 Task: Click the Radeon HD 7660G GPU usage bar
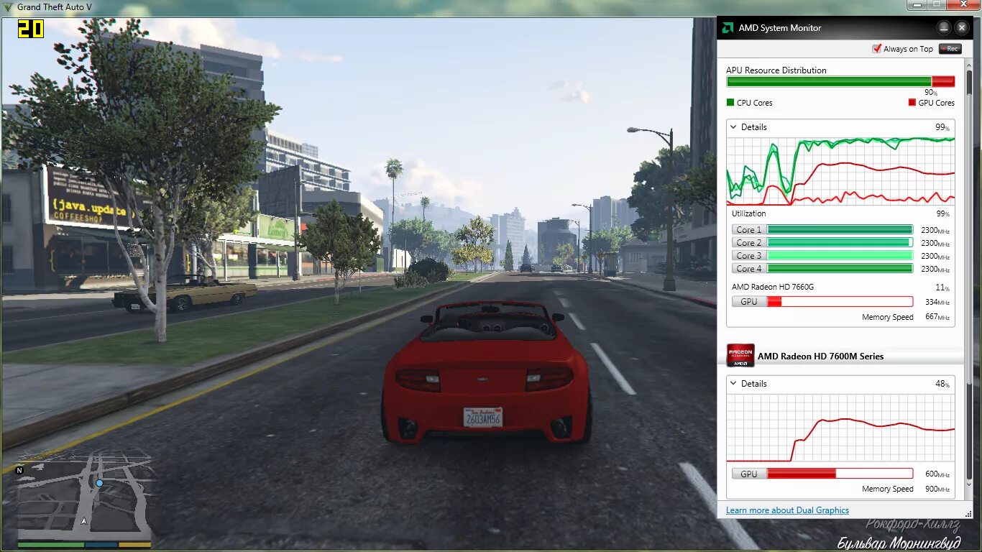pyautogui.click(x=840, y=302)
